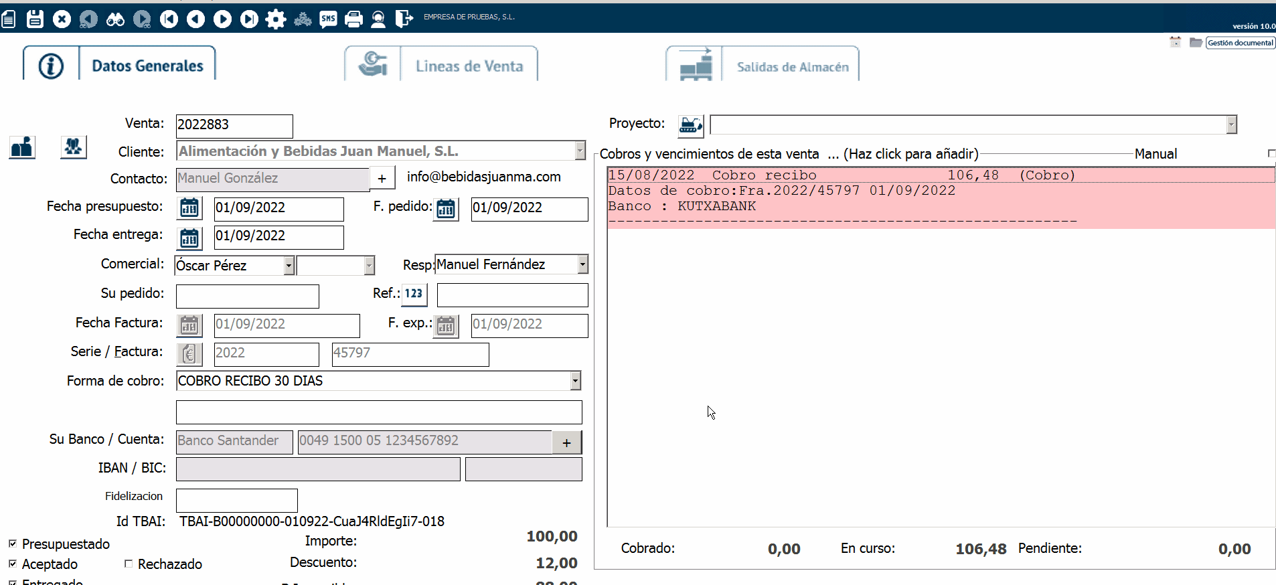Open the Fecha presupuesto calendar picker
This screenshot has width=1276, height=585.
point(189,208)
